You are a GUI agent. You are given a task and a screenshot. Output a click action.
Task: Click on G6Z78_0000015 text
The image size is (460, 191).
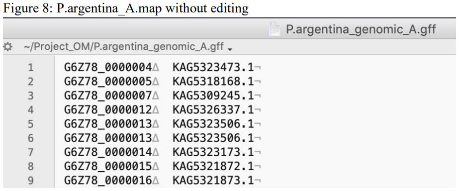pos(108,166)
